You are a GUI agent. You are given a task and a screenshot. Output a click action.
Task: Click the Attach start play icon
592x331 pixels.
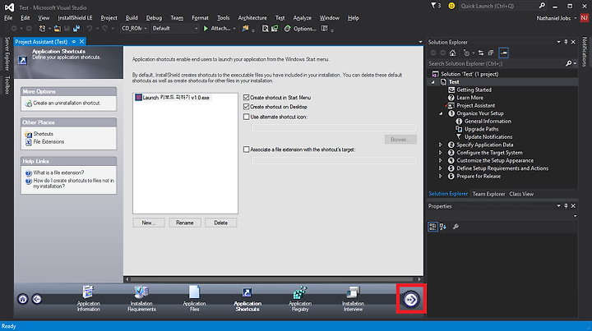206,28
